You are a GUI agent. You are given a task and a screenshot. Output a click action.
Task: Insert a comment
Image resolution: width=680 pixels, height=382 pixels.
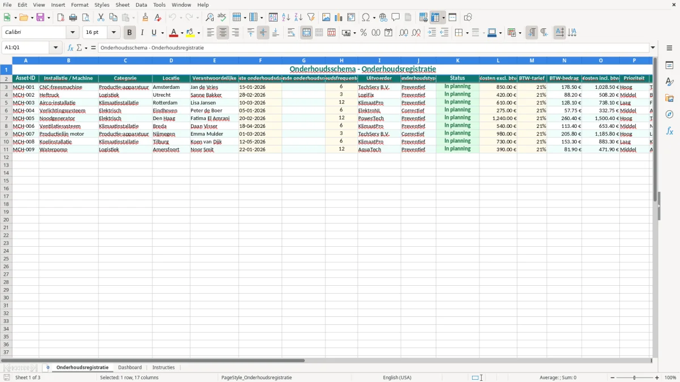click(396, 18)
